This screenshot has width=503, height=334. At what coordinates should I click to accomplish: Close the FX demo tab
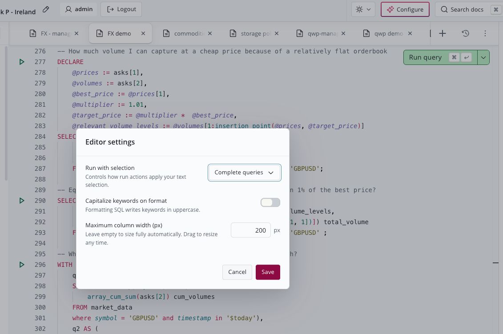tap(143, 33)
